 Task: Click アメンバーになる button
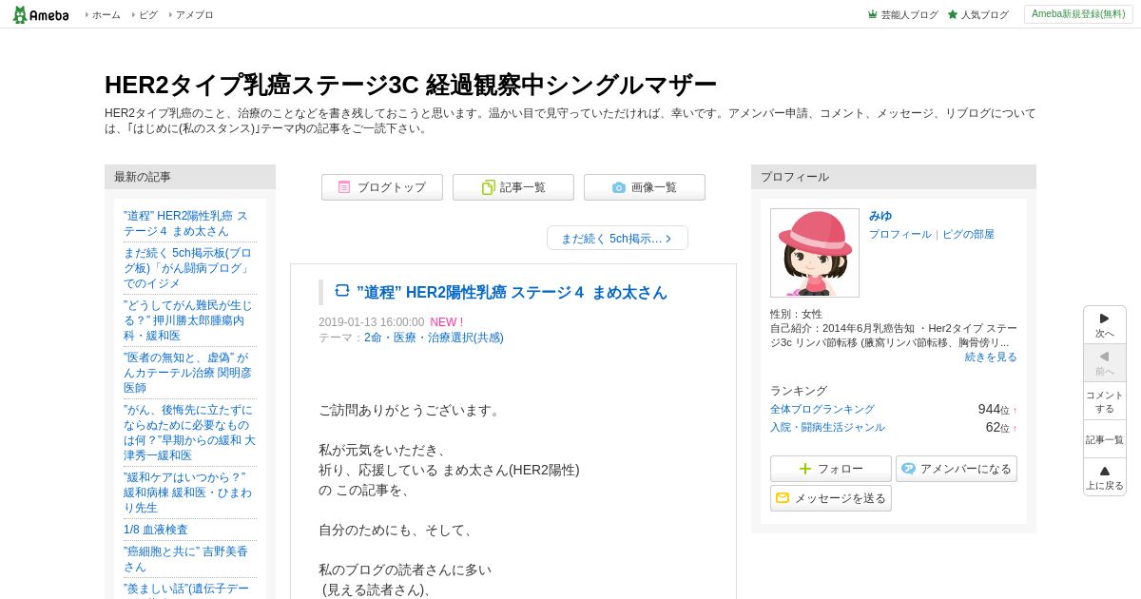(957, 469)
